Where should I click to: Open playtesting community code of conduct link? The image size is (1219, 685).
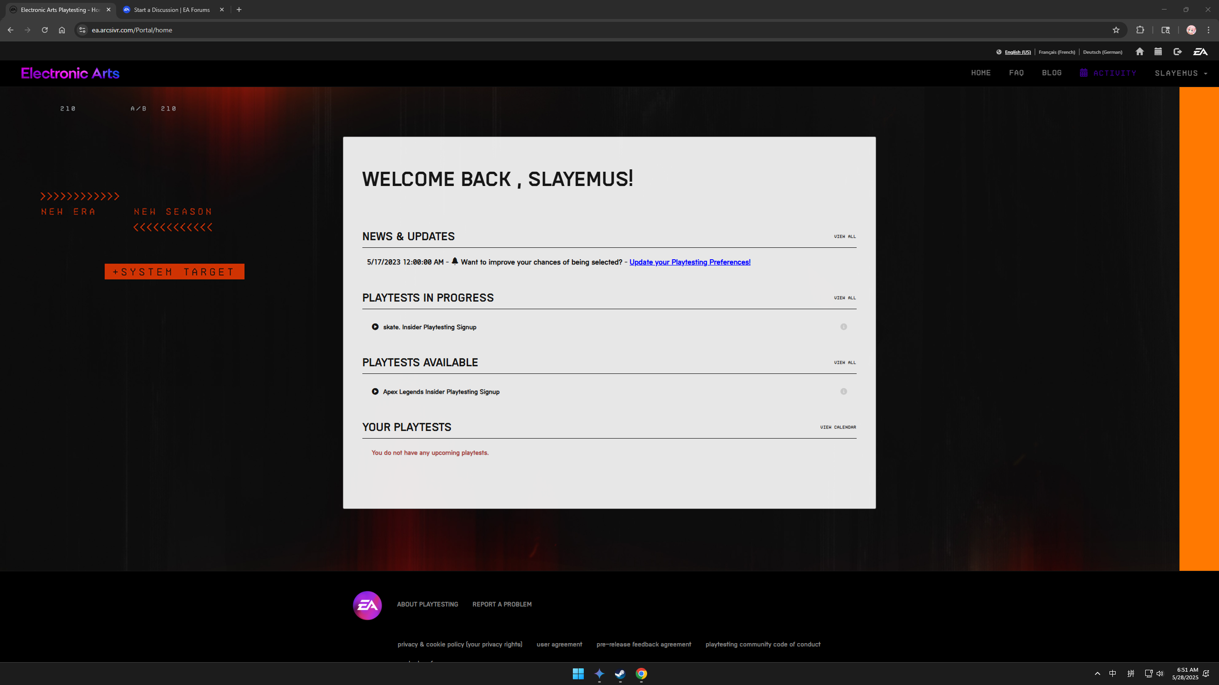click(763, 645)
